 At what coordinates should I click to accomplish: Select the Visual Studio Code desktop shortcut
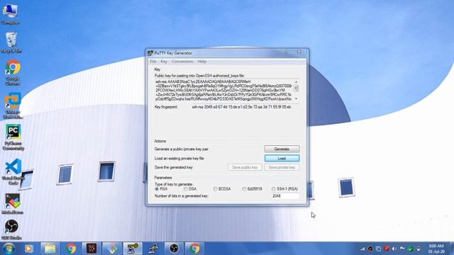coord(13,171)
